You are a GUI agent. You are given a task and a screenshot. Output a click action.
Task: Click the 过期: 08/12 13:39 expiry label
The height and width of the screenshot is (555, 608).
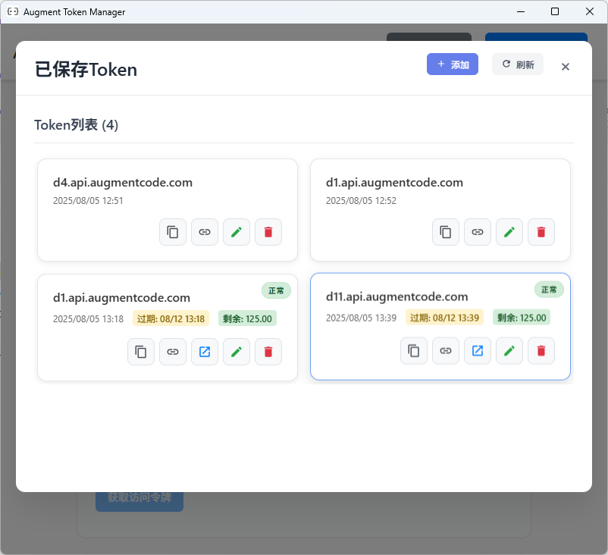point(444,317)
